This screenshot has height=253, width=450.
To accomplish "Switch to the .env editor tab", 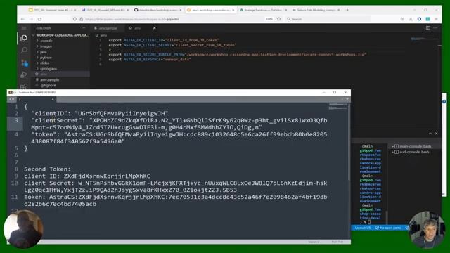I will 138,28.
